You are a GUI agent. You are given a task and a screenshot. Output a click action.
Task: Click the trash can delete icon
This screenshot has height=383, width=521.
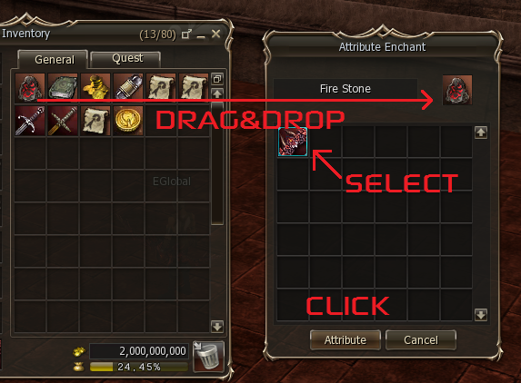[x=208, y=356]
